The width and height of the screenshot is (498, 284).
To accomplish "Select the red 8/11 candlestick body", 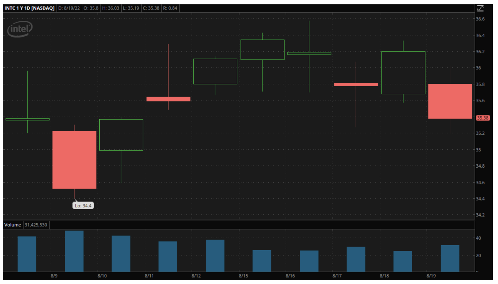I will [168, 99].
